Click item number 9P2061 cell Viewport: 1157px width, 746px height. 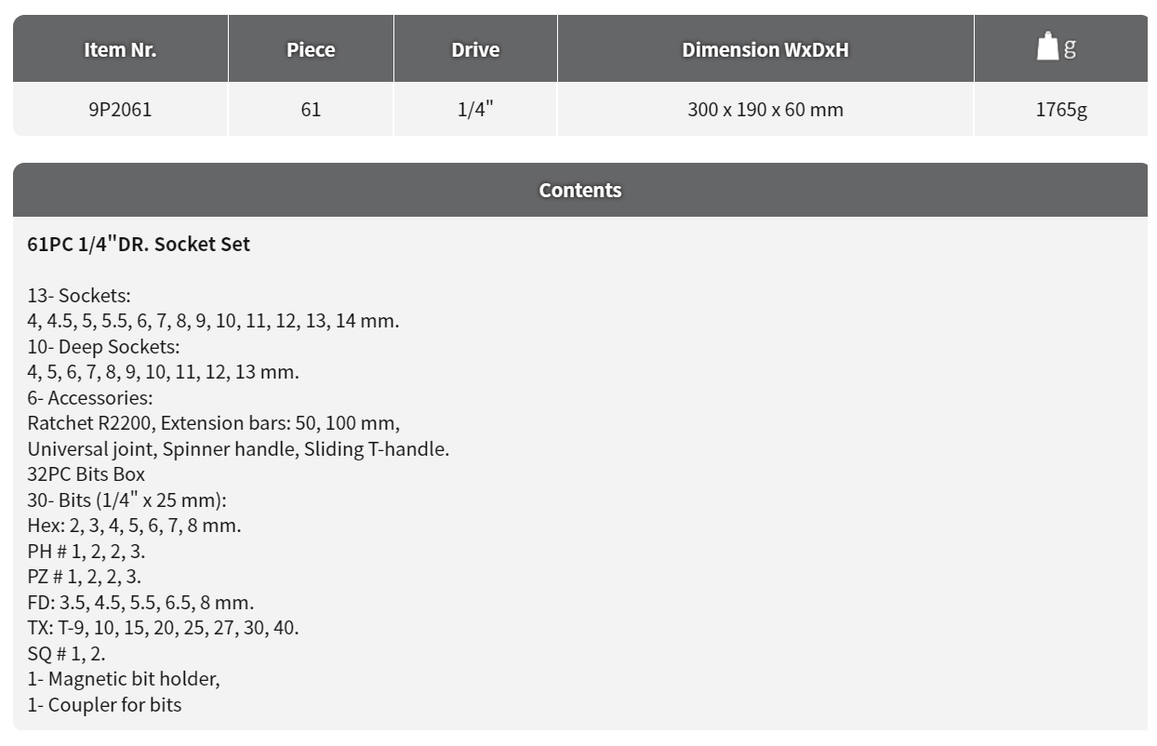tap(120, 109)
